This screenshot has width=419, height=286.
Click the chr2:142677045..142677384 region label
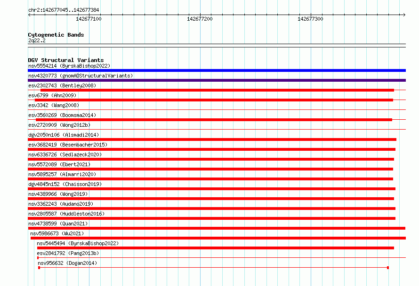(64, 10)
